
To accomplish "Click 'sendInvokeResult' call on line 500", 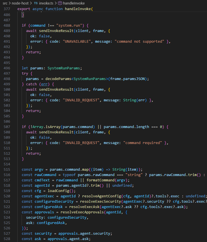I will click(x=56, y=90).
